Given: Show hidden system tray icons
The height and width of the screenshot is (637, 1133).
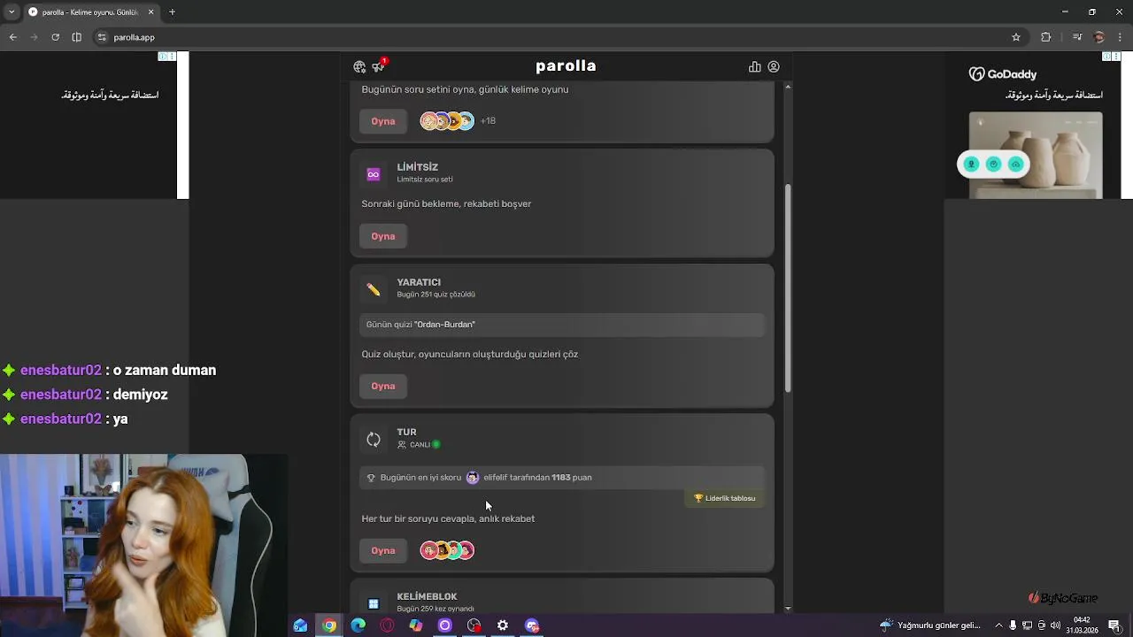Looking at the screenshot, I should (998, 625).
